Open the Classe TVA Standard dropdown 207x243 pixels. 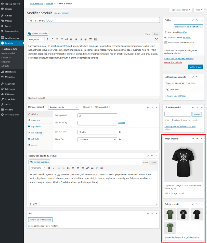coord(97,140)
